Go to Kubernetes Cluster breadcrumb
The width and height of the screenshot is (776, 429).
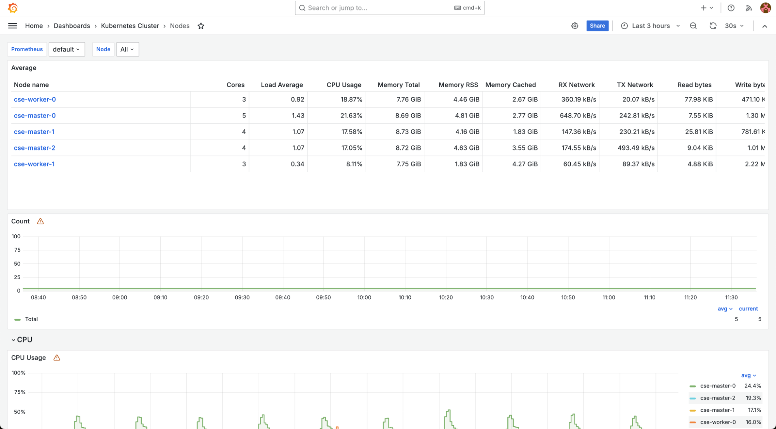(x=130, y=26)
